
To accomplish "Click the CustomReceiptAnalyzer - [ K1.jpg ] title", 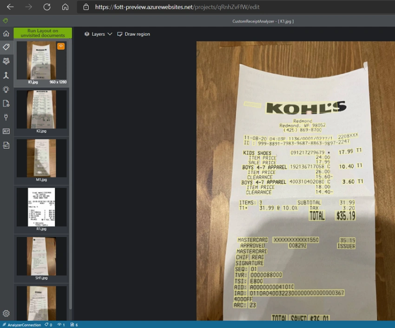I will [x=263, y=21].
